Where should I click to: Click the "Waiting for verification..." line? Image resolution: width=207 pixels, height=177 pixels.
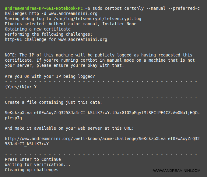pyautogui.click(x=38, y=164)
